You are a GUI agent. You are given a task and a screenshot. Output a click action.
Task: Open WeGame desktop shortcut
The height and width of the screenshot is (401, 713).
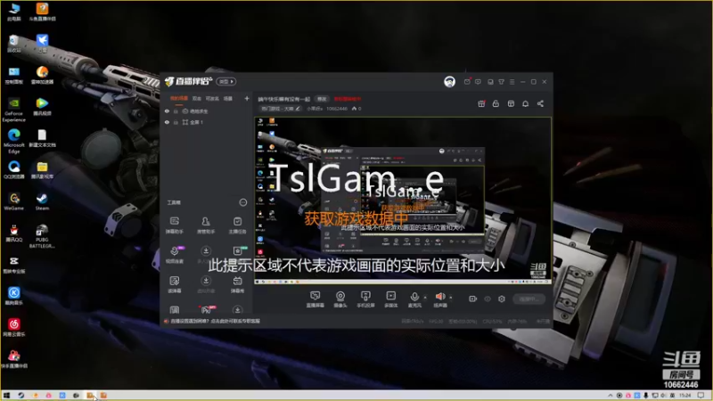click(x=13, y=201)
